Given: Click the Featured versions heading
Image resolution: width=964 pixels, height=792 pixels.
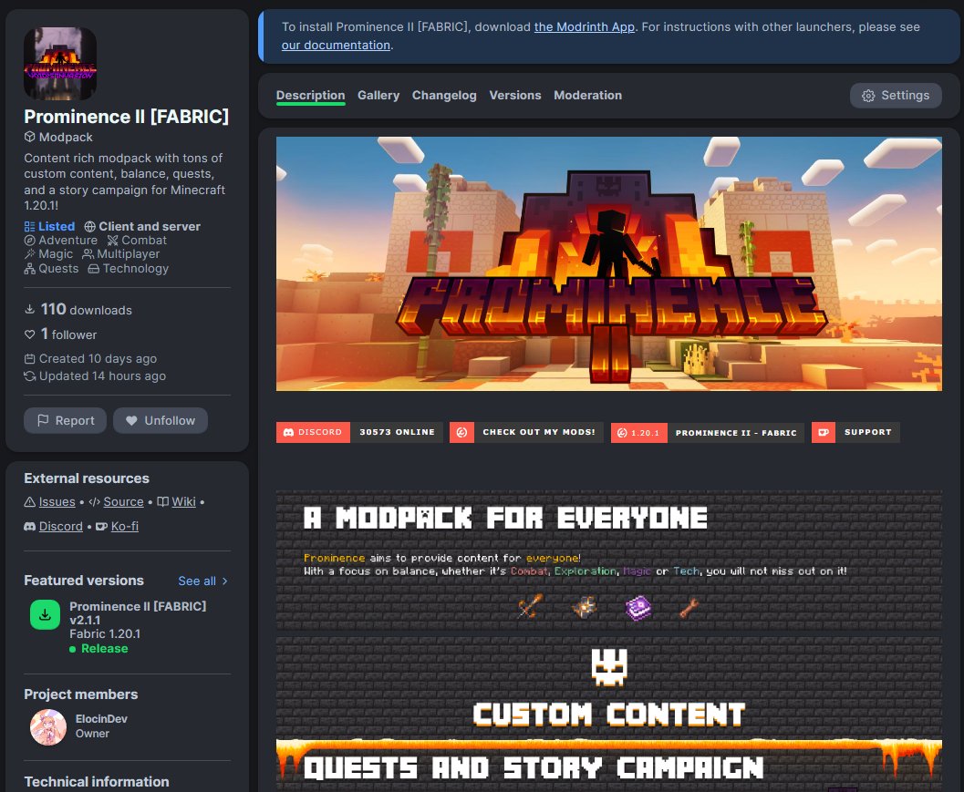Looking at the screenshot, I should point(84,581).
